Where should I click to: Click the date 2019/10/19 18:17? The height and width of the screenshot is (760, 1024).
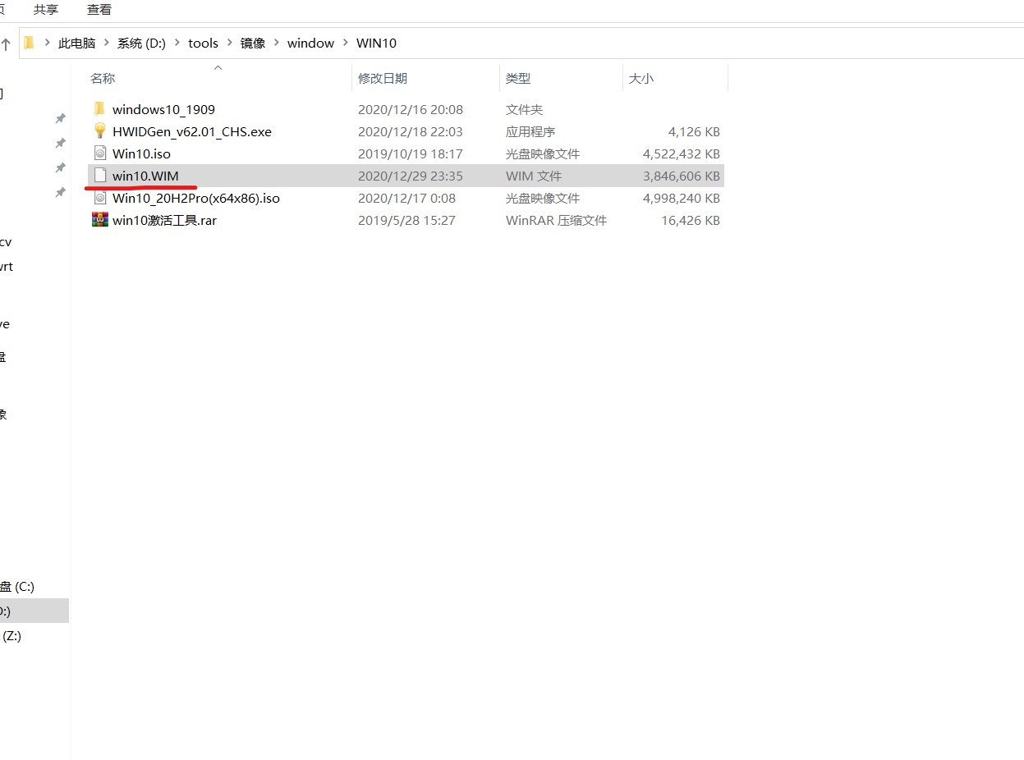[x=411, y=153]
